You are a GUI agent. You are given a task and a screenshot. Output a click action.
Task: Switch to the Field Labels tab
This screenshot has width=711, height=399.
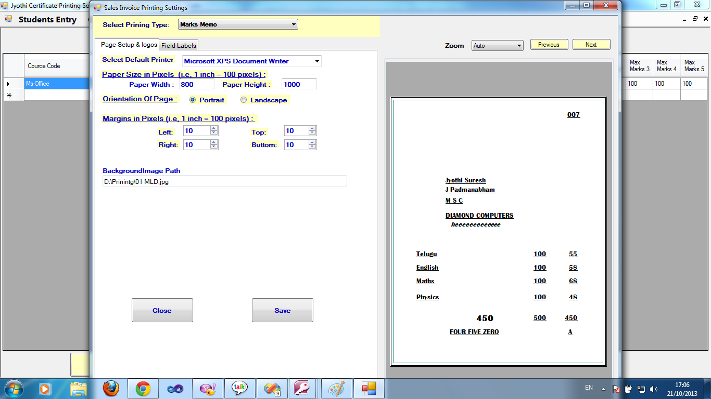point(179,45)
